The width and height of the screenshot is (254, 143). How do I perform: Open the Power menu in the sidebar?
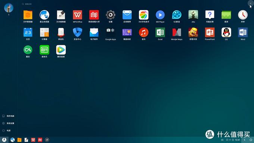(6, 130)
